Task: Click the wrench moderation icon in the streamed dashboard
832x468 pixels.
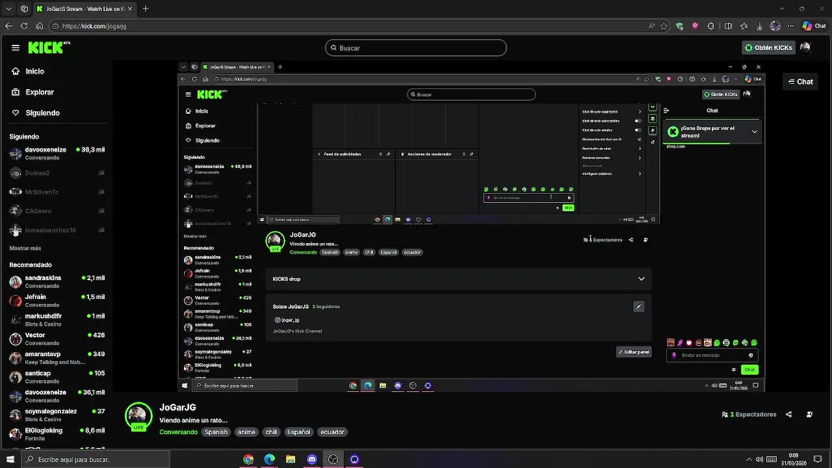Action: point(653,130)
